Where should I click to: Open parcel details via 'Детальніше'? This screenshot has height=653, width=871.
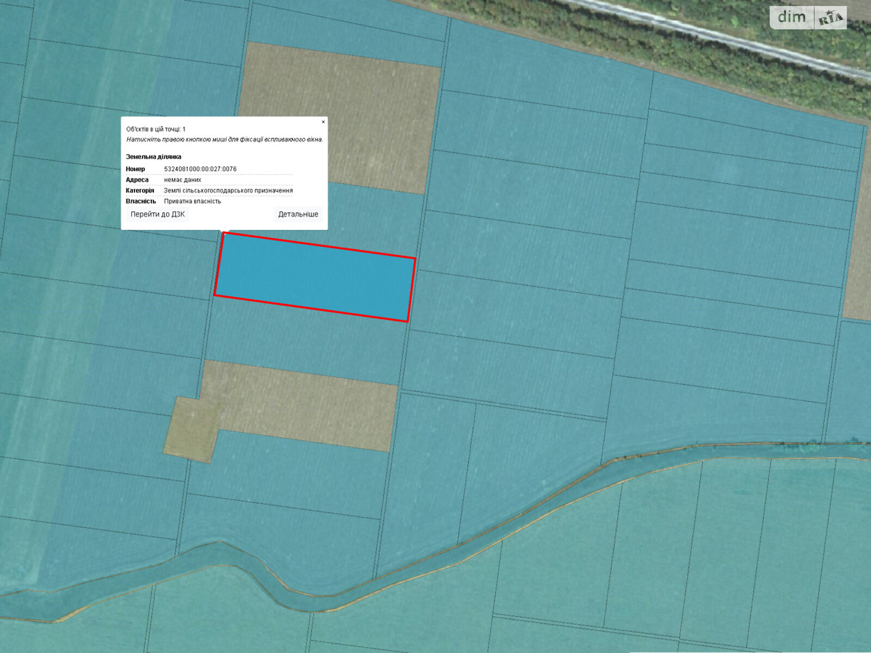tap(298, 214)
